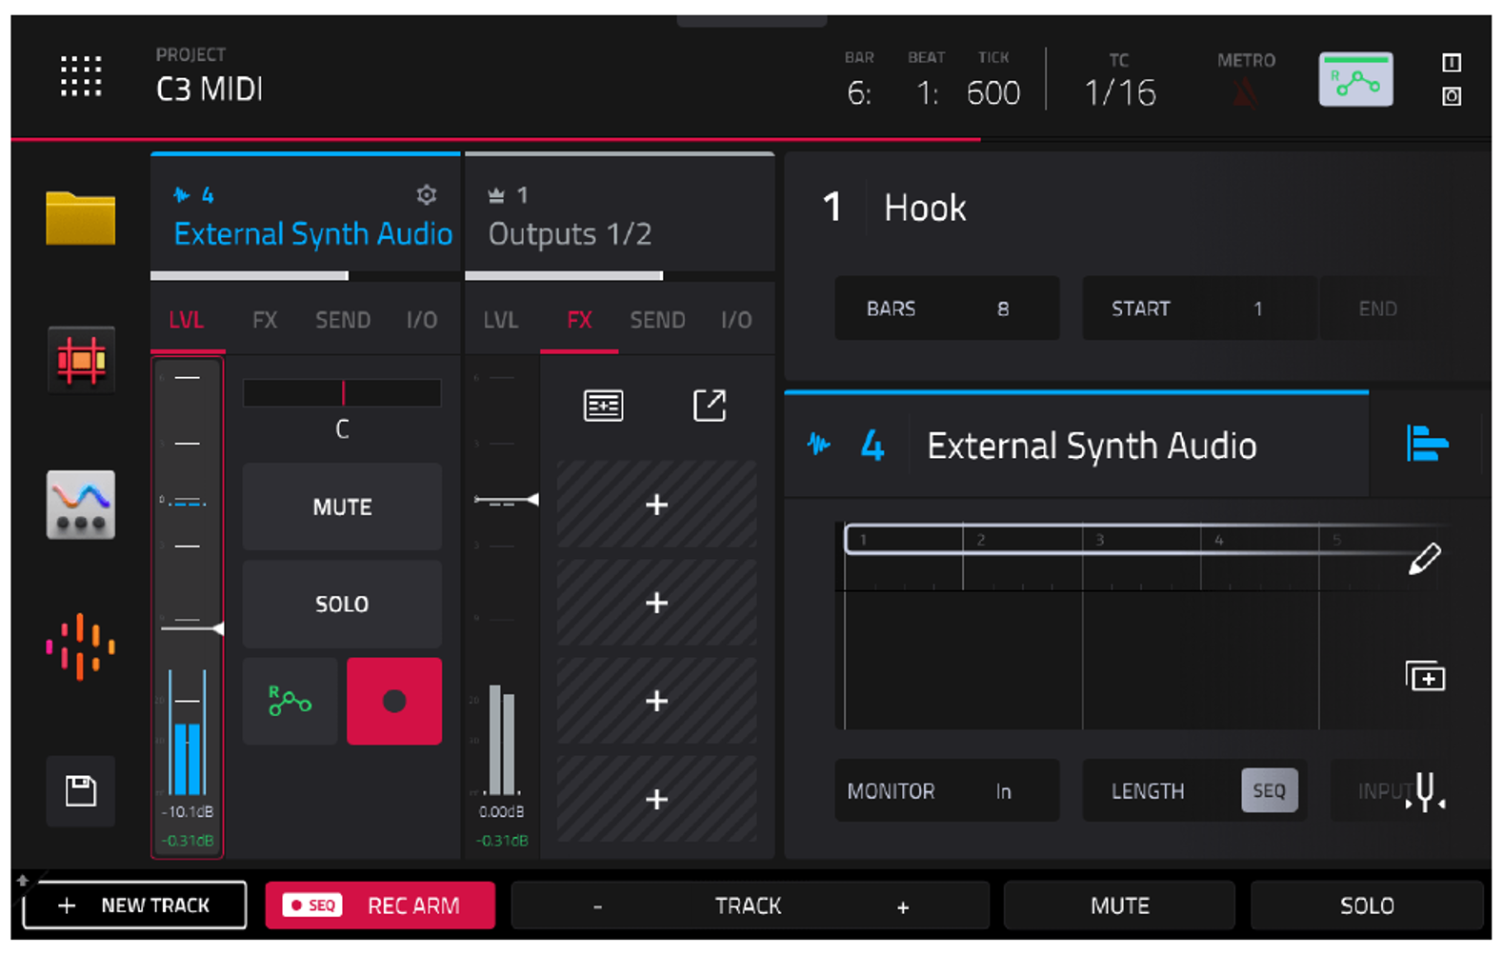Mute the External Synth Audio channel
The width and height of the screenshot is (1503, 955).
[x=342, y=507]
